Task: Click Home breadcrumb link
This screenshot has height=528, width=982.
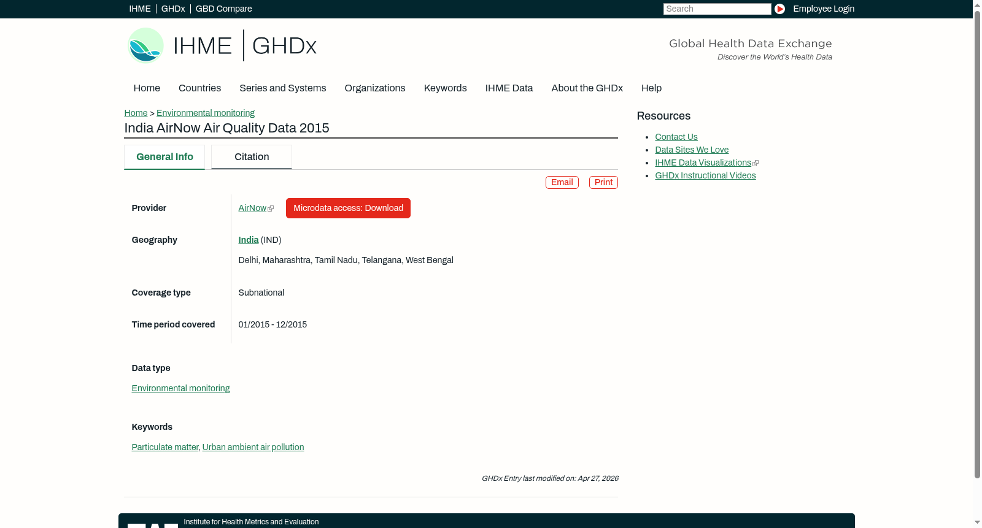Action: tap(136, 113)
